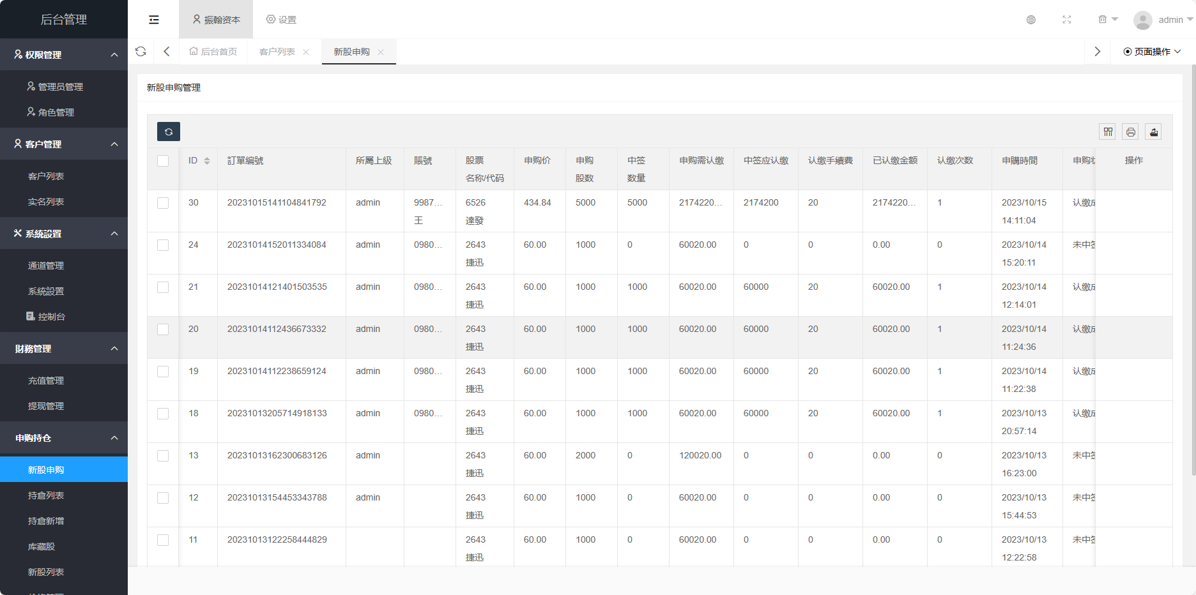
Task: Open 角色管理 in the sidebar
Action: click(x=64, y=112)
